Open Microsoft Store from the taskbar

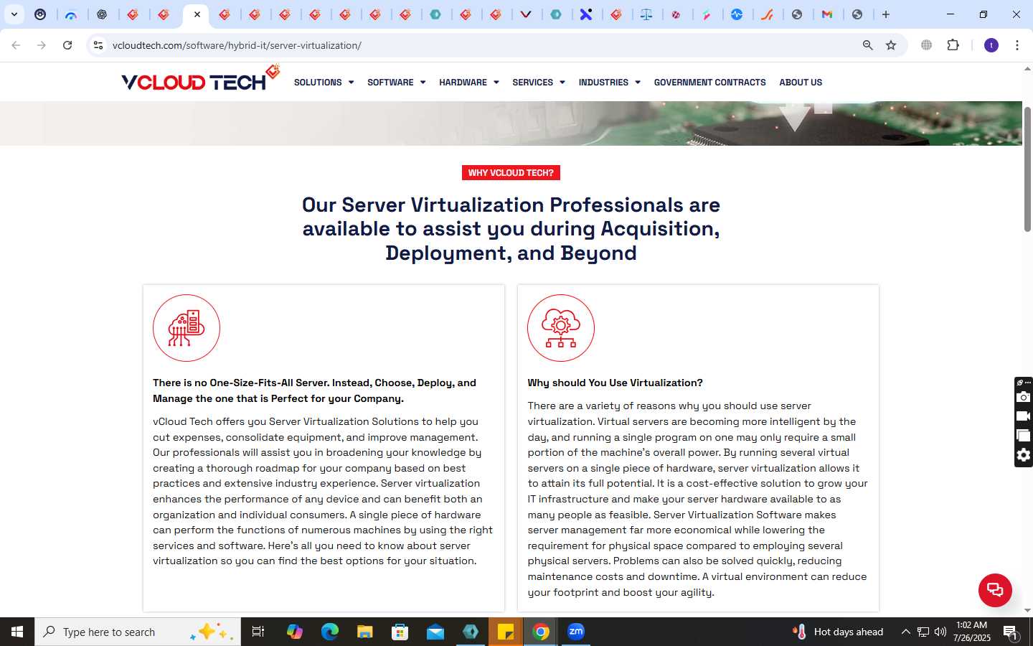coord(400,632)
